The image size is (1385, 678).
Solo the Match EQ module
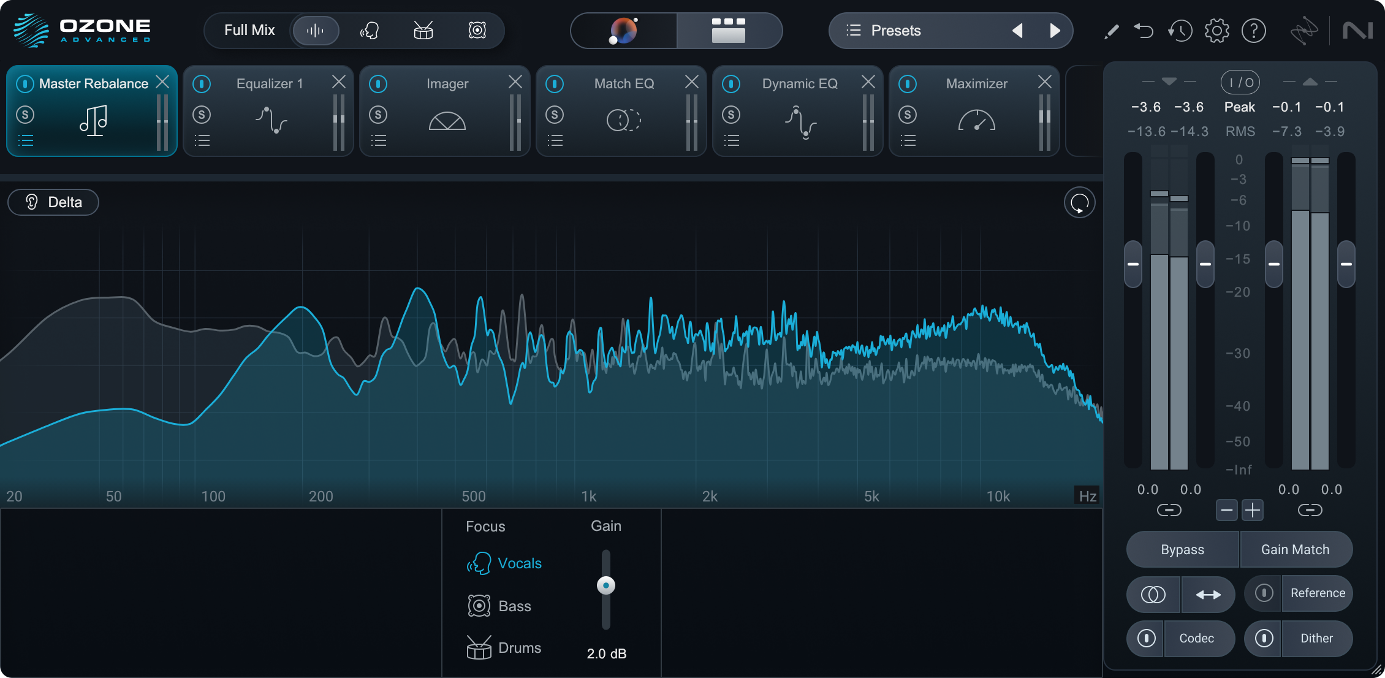(555, 115)
